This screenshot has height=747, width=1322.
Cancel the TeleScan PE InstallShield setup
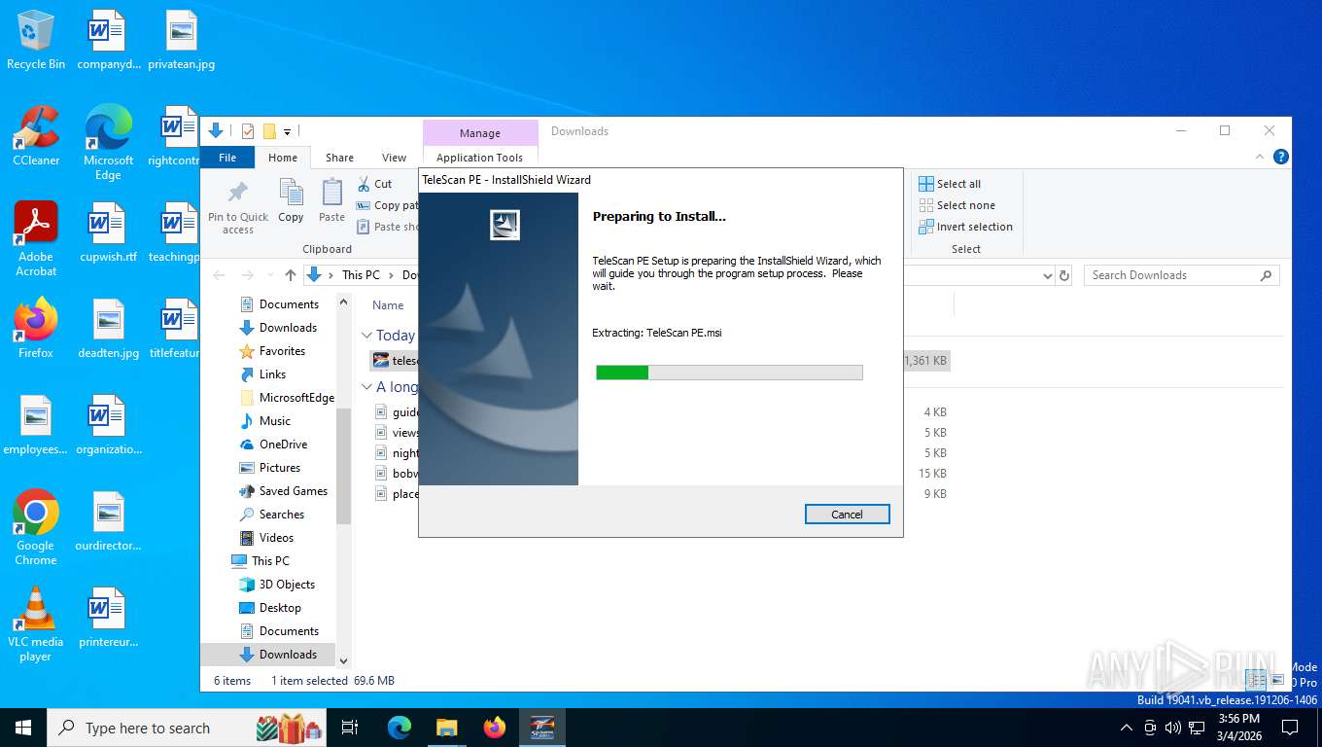pos(847,515)
